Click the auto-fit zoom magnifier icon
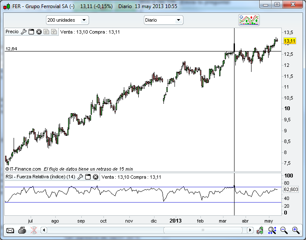 [x=272, y=231]
